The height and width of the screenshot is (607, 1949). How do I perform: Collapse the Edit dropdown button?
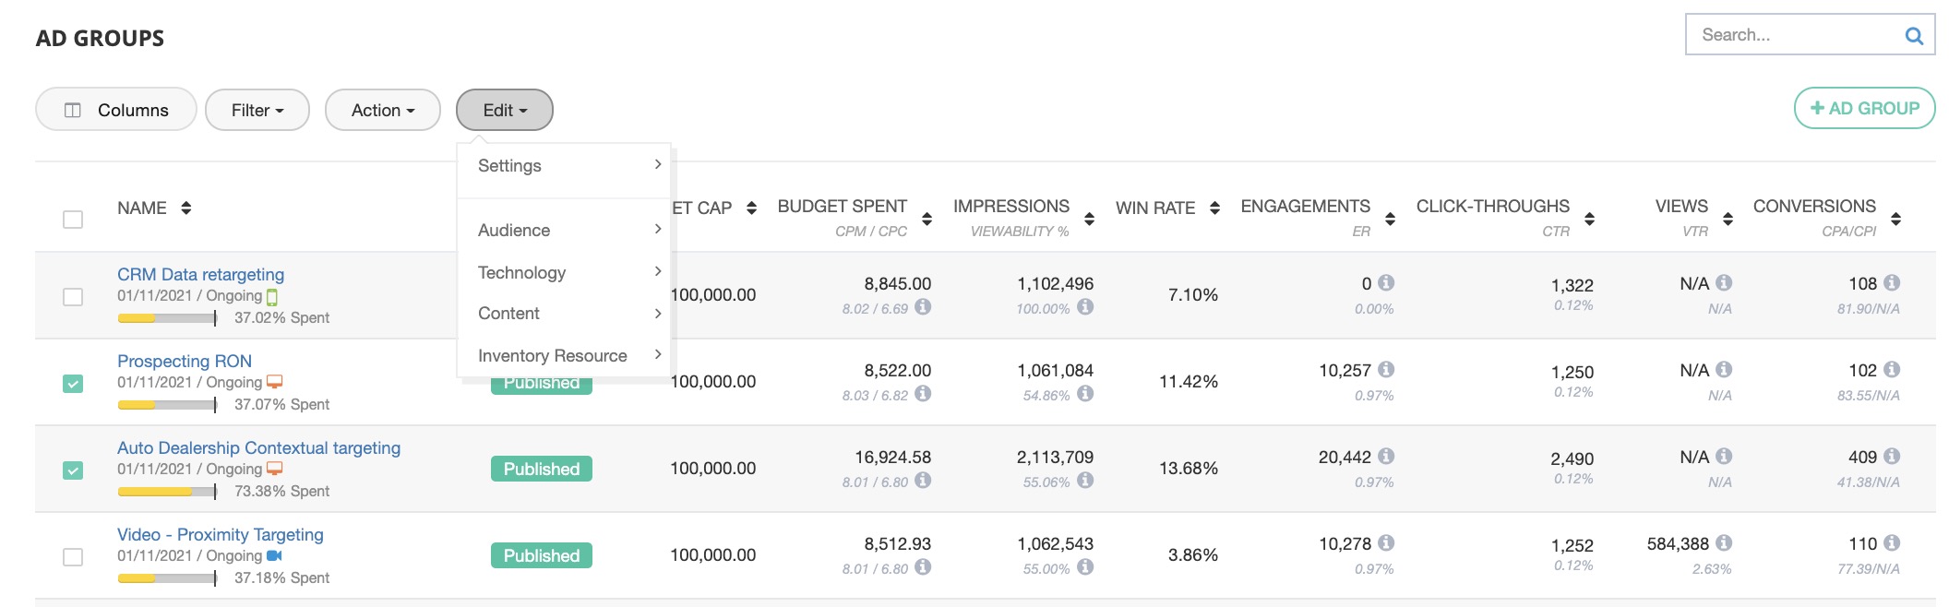504,110
